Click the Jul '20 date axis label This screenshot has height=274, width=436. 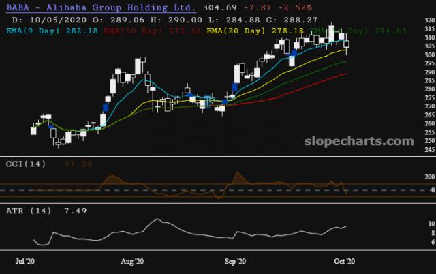click(x=25, y=261)
